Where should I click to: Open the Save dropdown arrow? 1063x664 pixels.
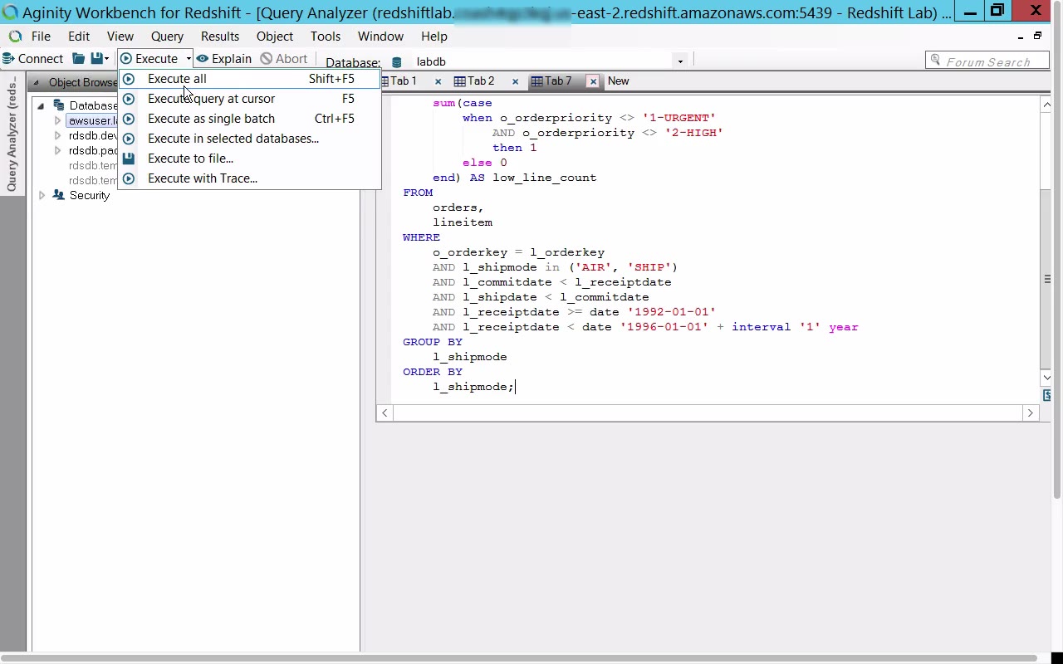108,59
